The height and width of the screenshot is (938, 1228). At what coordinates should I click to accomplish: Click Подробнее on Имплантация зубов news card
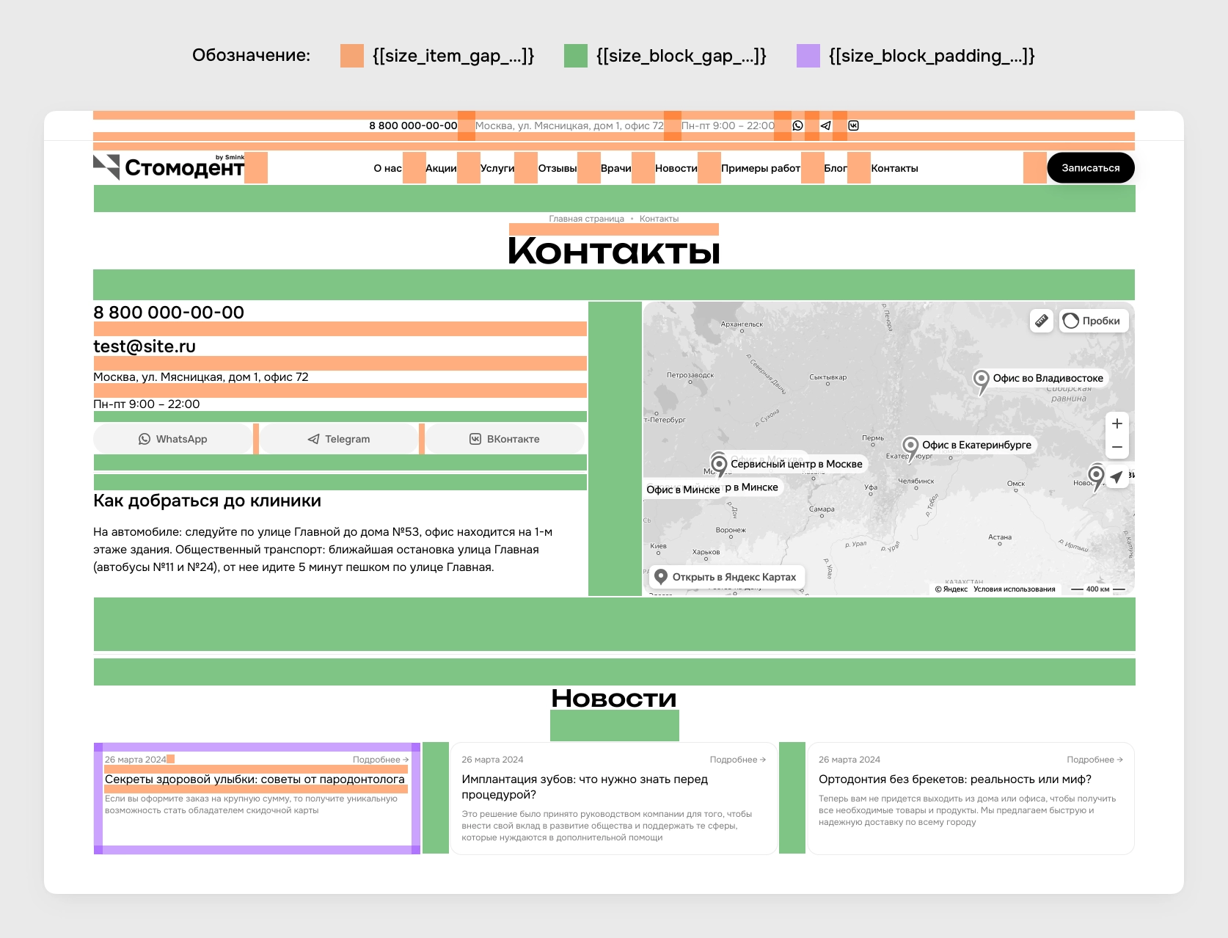(737, 760)
